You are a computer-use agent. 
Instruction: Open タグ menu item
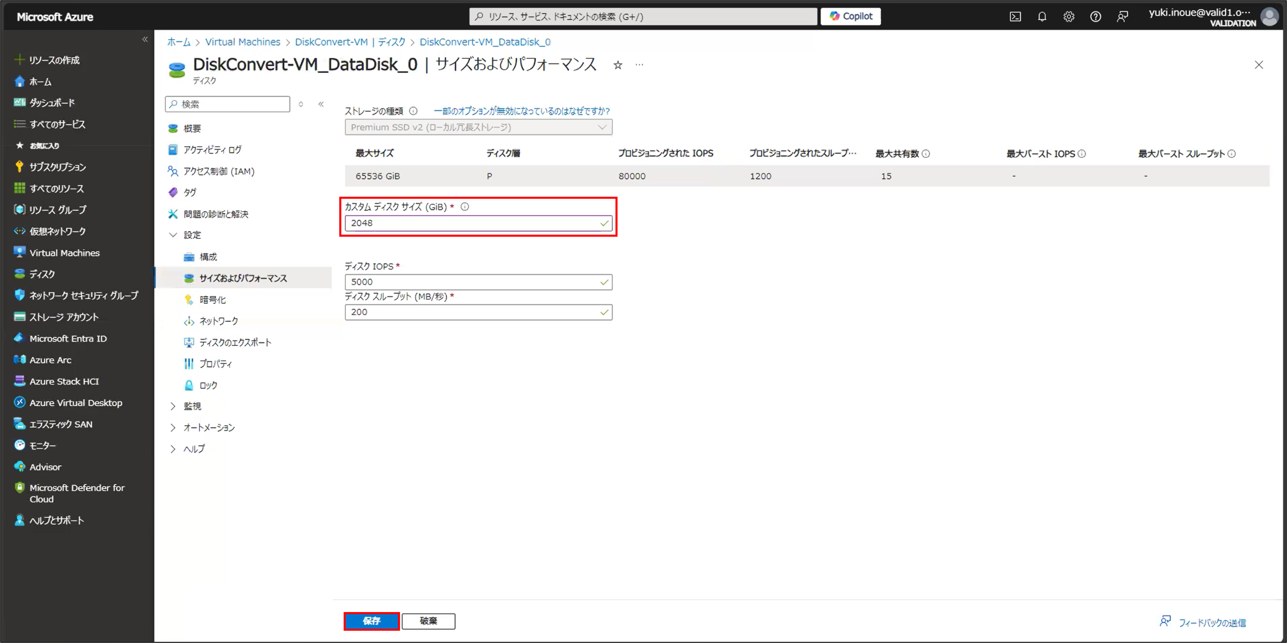point(182,192)
